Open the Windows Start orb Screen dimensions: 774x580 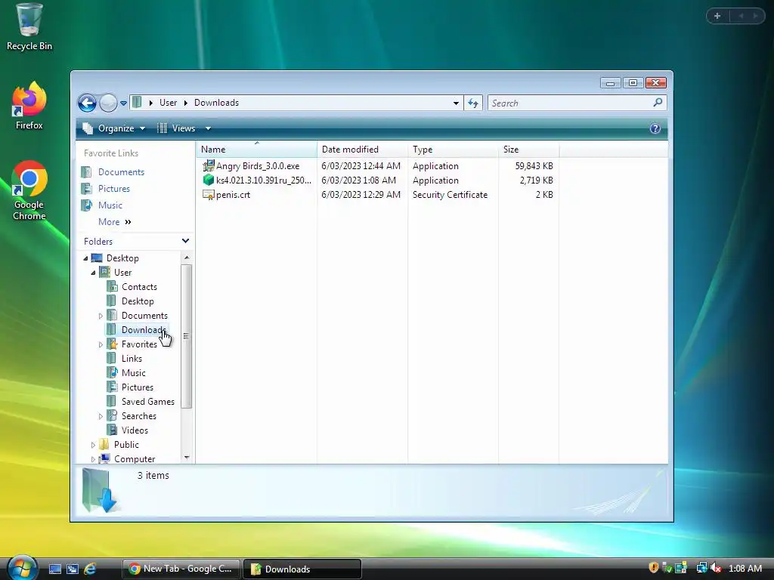point(22,568)
